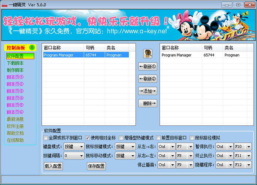Open the F10 key dropdown for 暂停执行
This screenshot has height=185, width=257.
pos(248,147)
